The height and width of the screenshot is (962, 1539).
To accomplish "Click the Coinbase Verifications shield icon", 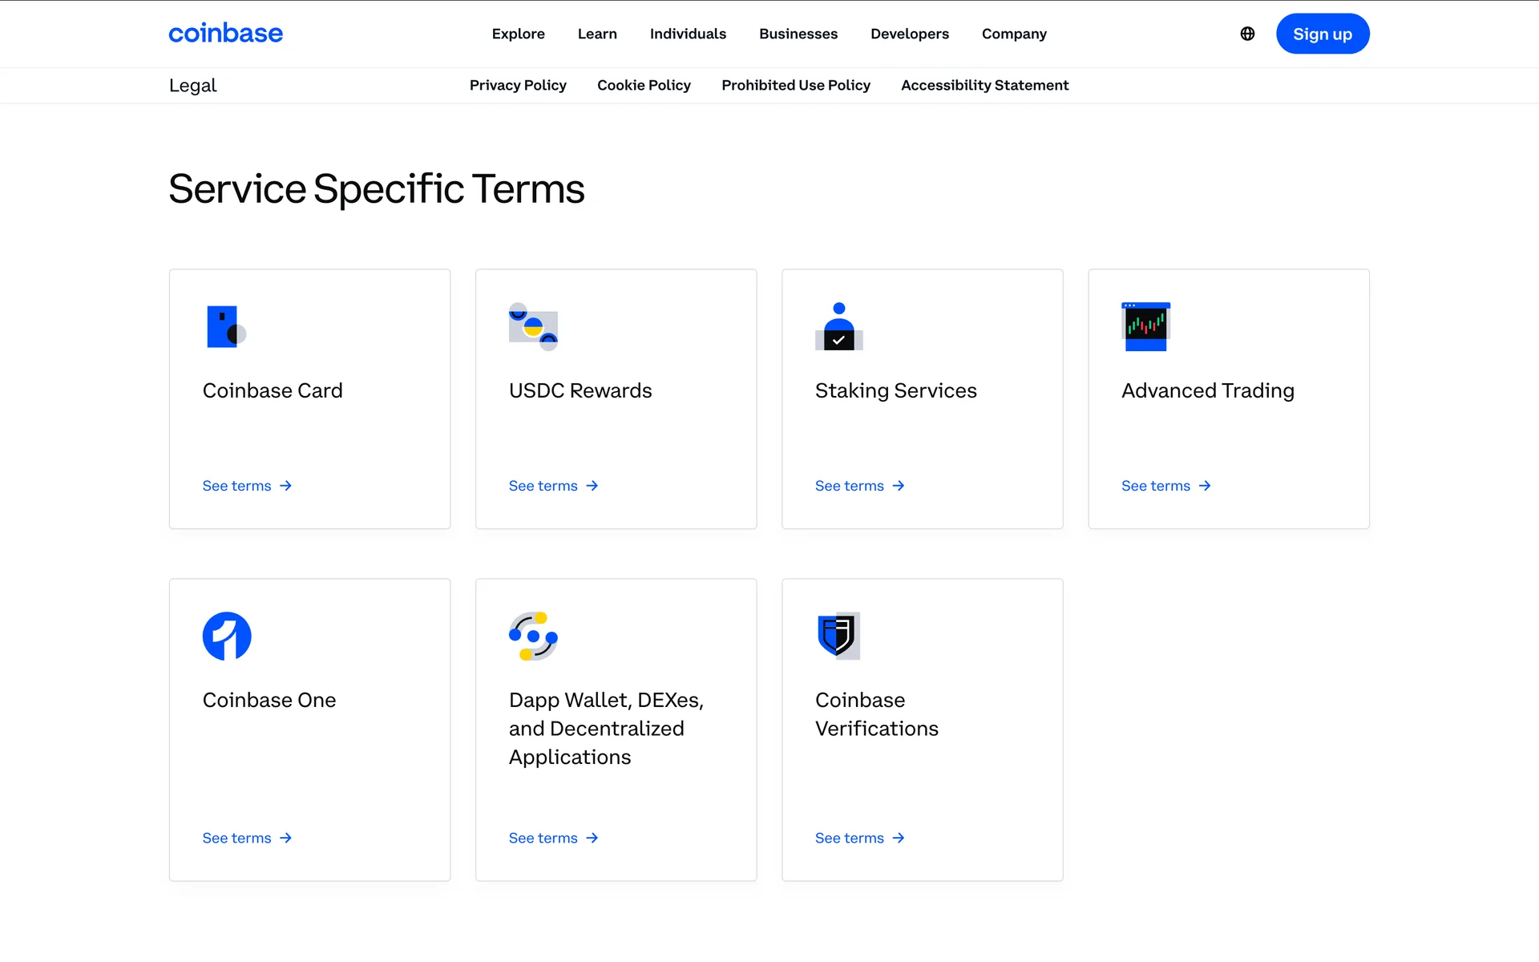I will pos(838,636).
